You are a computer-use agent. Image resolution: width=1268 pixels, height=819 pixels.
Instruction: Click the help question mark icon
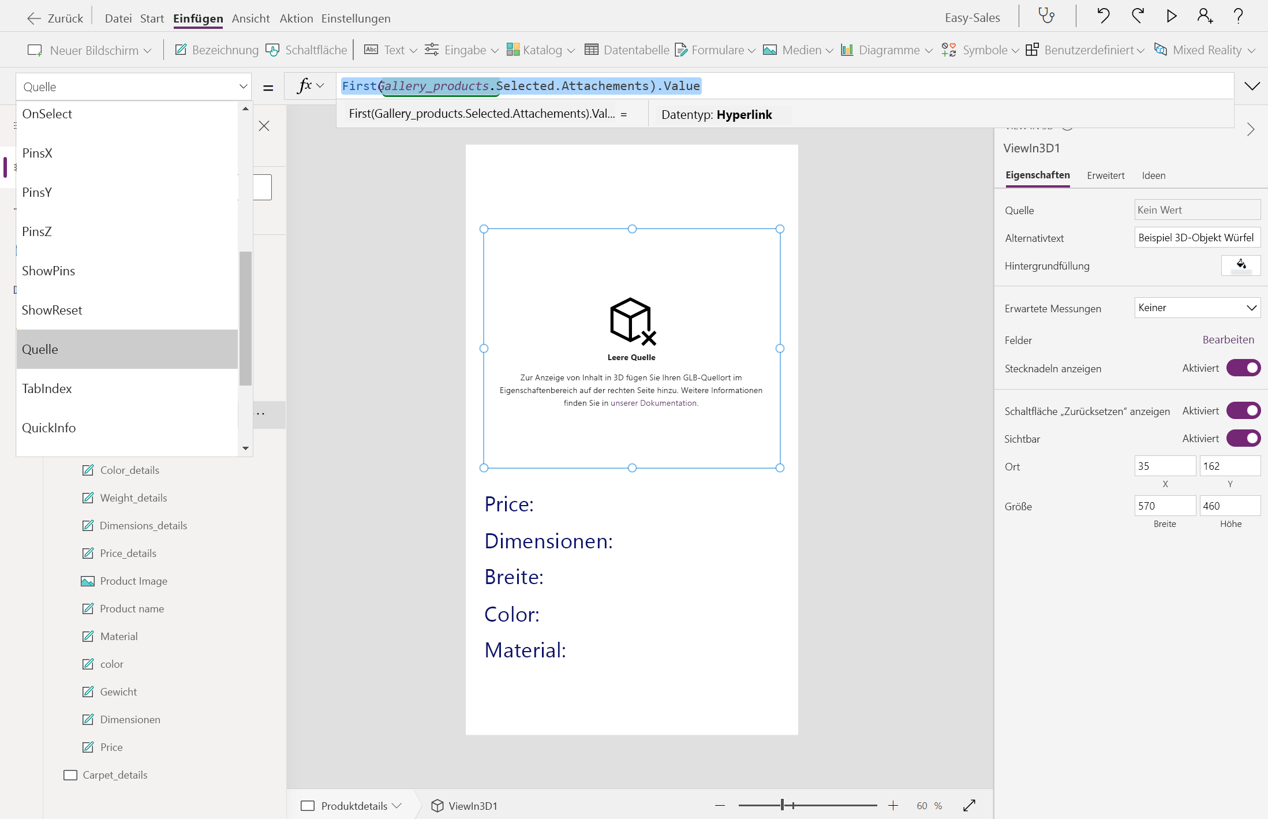[x=1238, y=16]
